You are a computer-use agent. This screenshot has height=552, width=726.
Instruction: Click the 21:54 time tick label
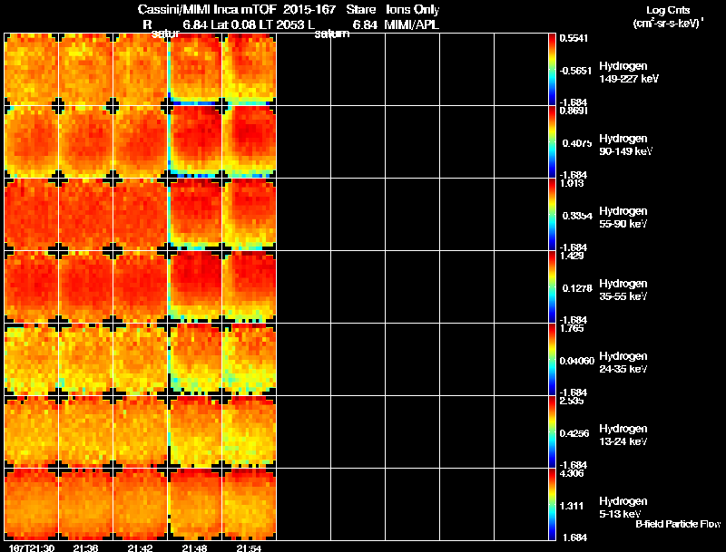(250, 547)
